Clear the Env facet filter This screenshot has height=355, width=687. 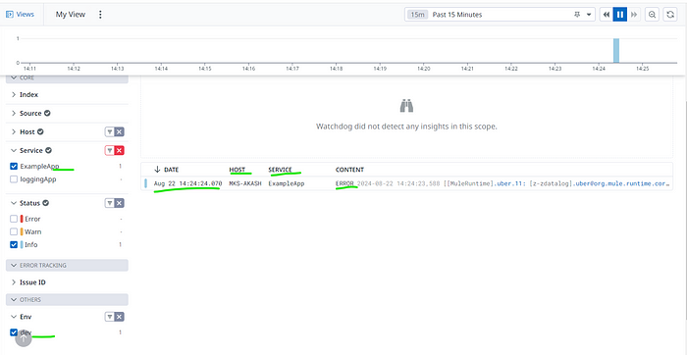(x=119, y=317)
